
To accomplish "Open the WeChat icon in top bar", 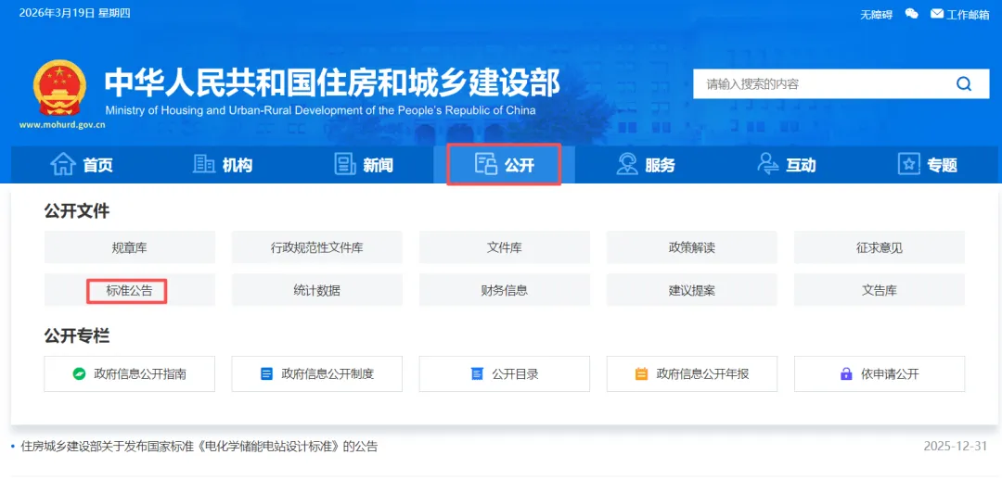I will [x=912, y=13].
